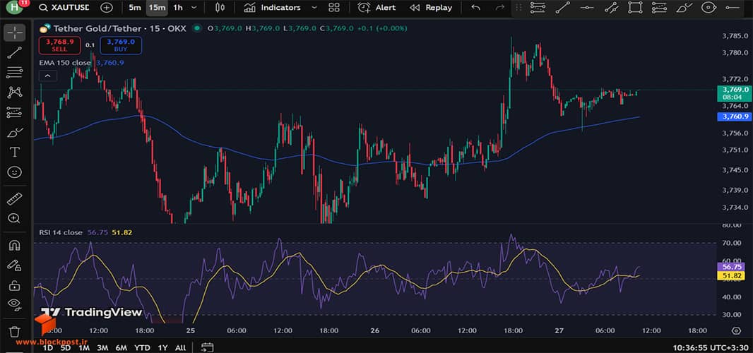Open the go-to-date calendar picker
Image resolution: width=753 pixels, height=353 pixels.
point(207,347)
